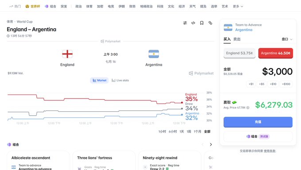Set chart range to 1小时

(162, 132)
